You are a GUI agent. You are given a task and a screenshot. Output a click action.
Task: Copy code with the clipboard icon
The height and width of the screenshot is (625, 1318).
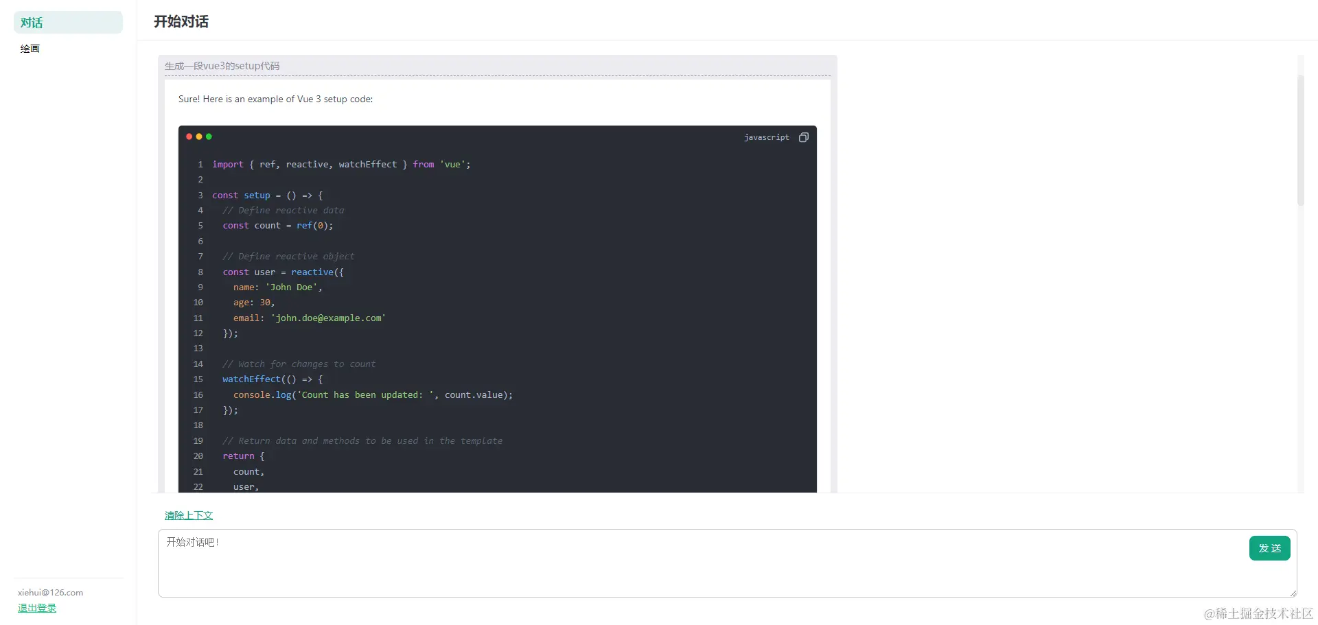click(x=803, y=137)
